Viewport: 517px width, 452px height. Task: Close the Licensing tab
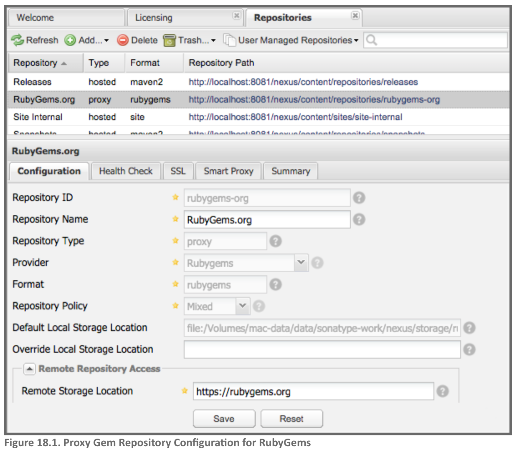pyautogui.click(x=236, y=15)
